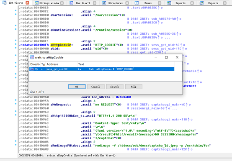Click the "/runtime/session" string literal

pyautogui.click(x=110, y=30)
